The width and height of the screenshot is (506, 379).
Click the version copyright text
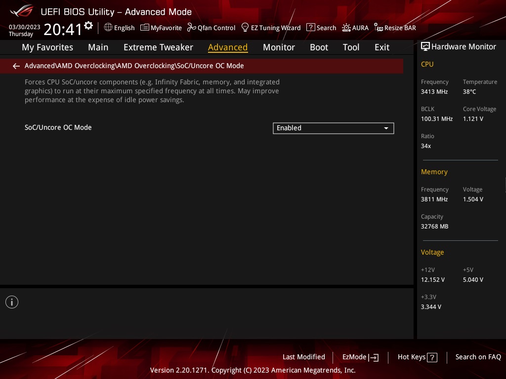point(253,370)
